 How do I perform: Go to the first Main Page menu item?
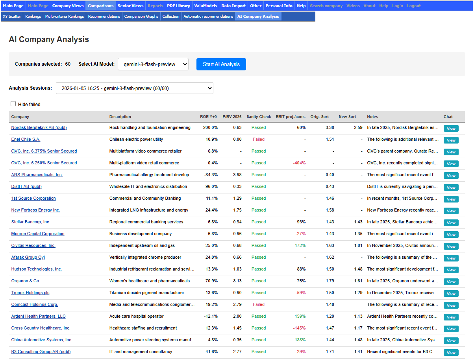(13, 6)
